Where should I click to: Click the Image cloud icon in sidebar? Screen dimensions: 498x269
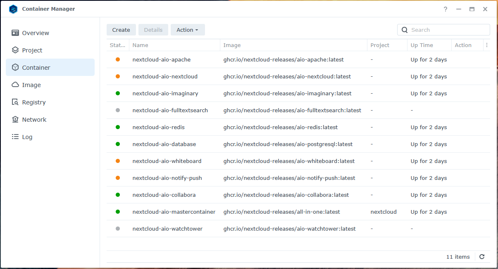click(x=15, y=85)
